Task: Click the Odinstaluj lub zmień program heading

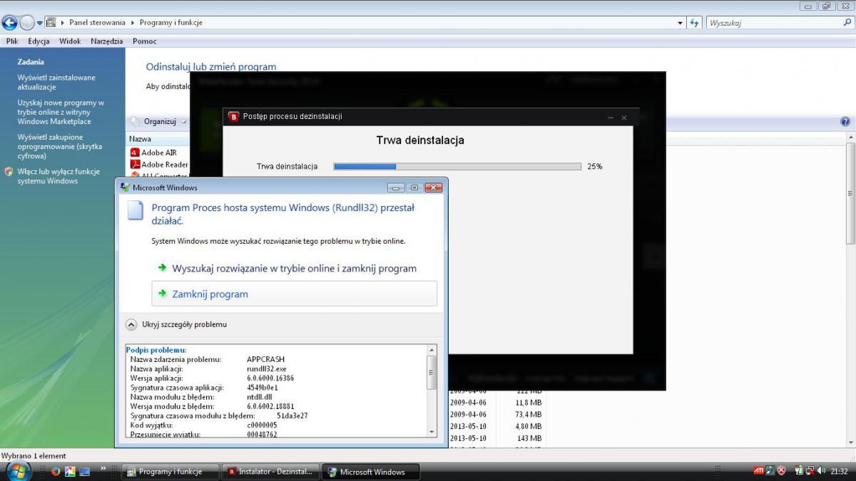Action: (x=211, y=67)
